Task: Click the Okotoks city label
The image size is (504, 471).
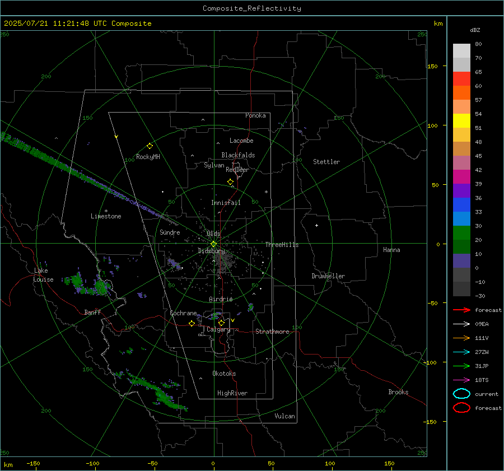Action: (x=224, y=374)
